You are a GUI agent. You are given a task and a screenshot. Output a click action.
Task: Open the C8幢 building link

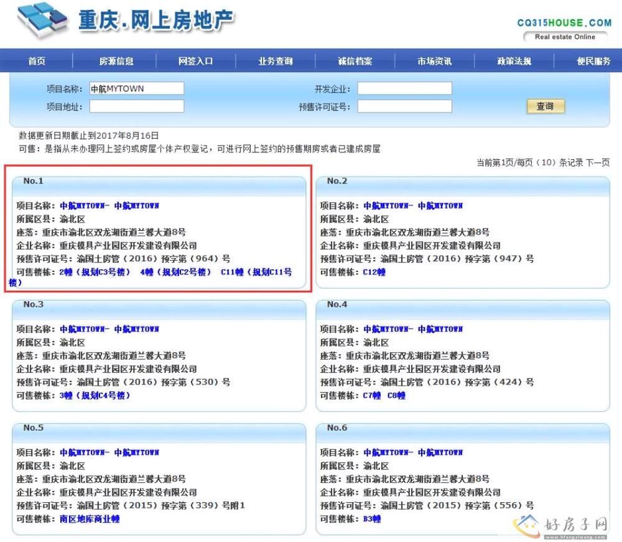point(396,396)
